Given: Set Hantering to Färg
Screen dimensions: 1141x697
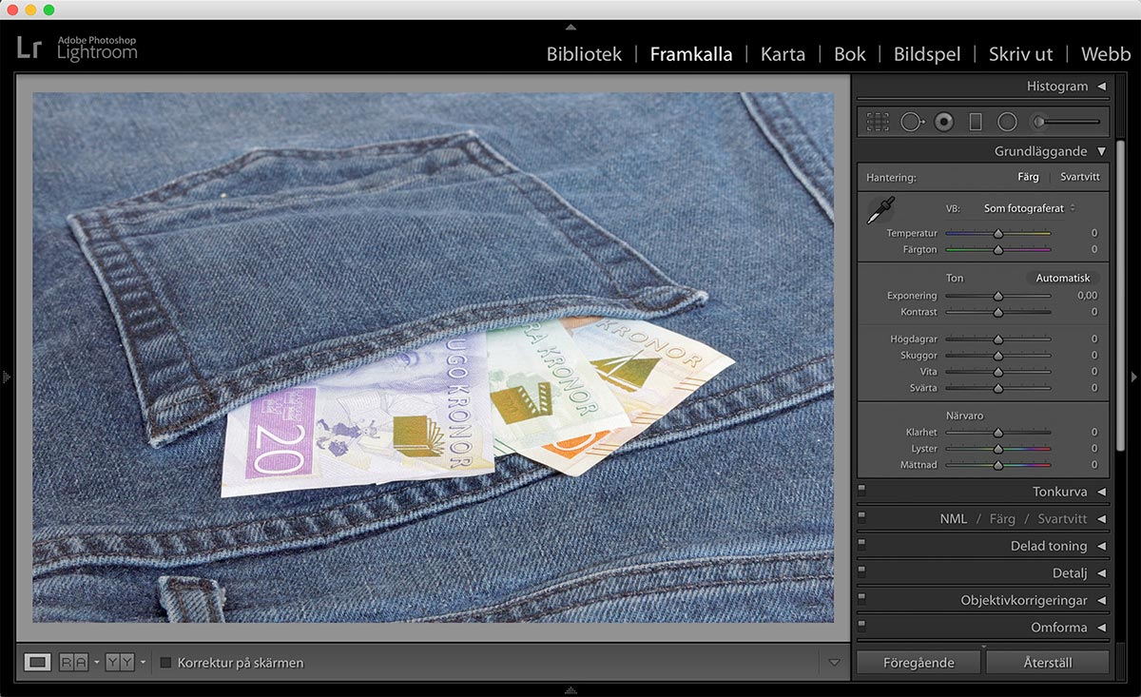Looking at the screenshot, I should pyautogui.click(x=1028, y=177).
